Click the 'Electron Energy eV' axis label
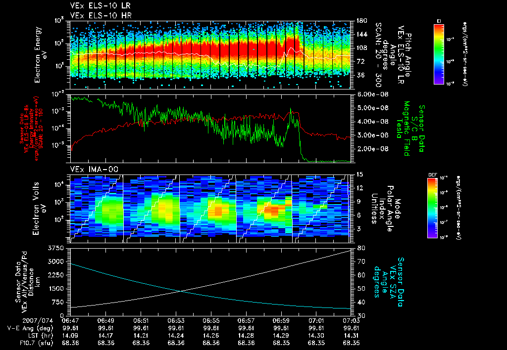The height and width of the screenshot is (350, 507). tap(41, 55)
